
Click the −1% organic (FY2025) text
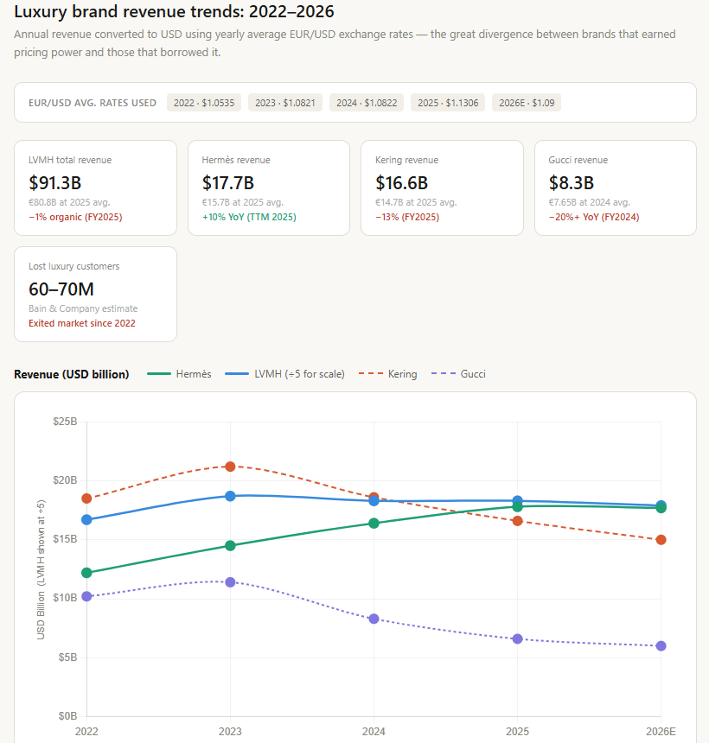point(75,217)
